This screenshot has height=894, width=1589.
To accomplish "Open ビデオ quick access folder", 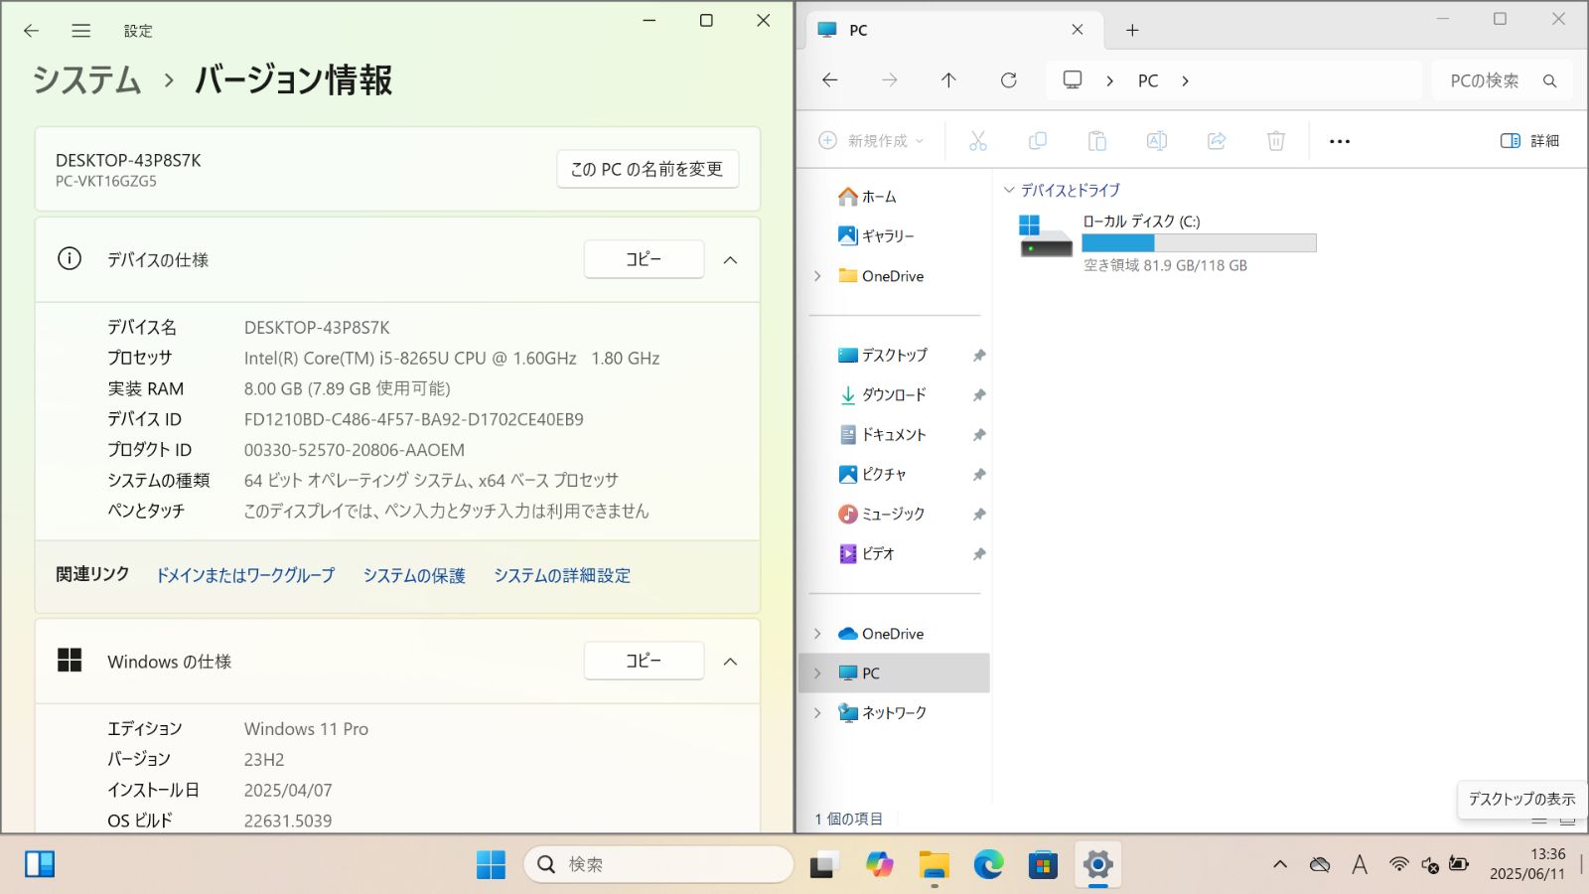I will [x=866, y=554].
